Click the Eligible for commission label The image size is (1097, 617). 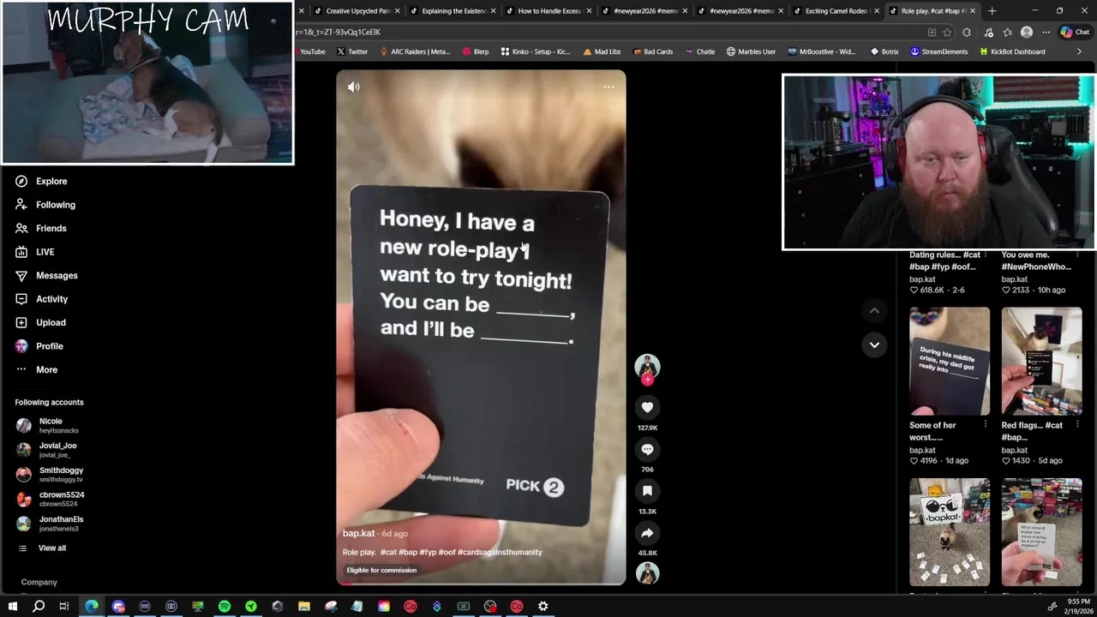[381, 571]
